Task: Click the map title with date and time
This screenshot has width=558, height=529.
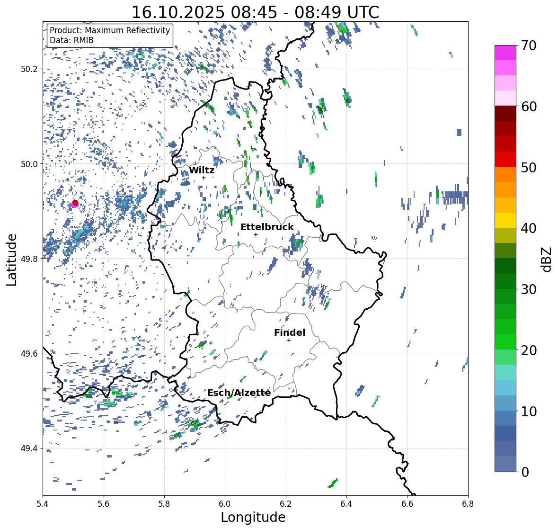Action: click(x=255, y=12)
